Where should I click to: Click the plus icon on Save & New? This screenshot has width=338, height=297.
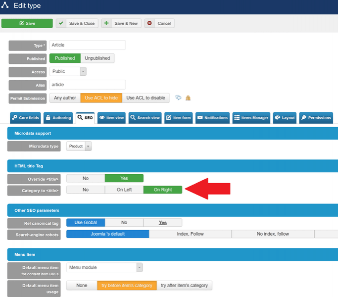106,23
